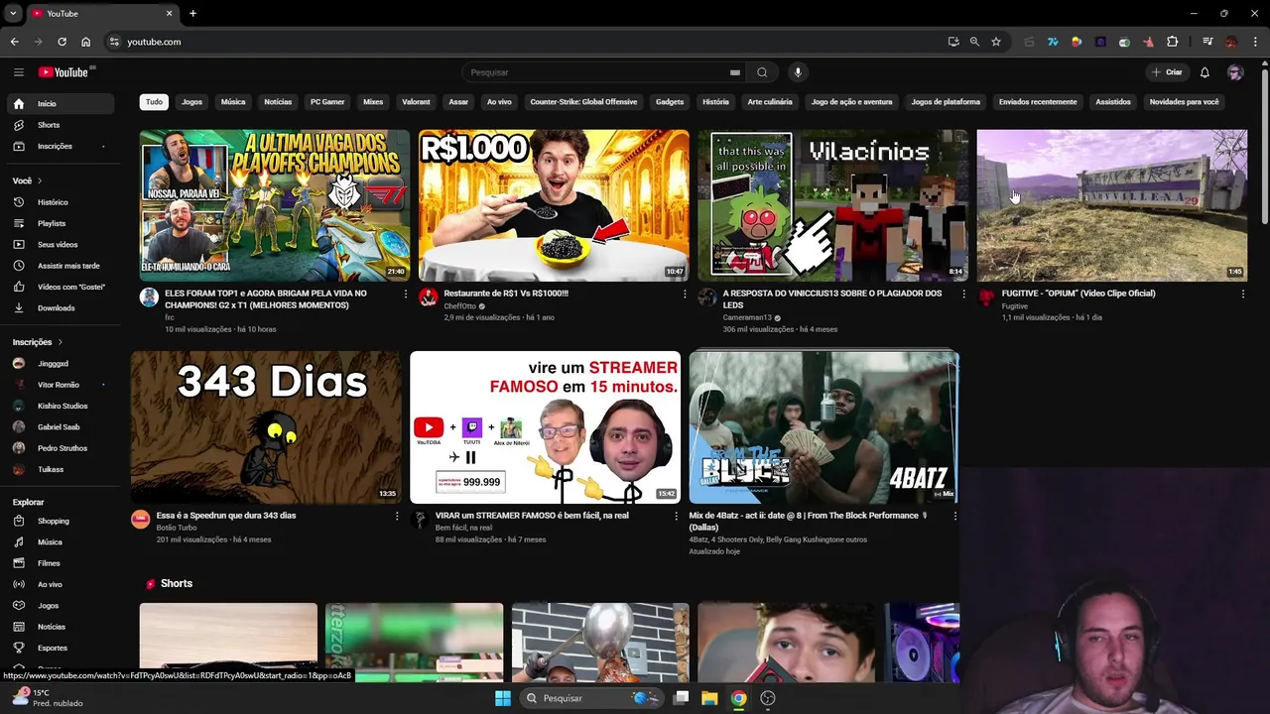Open Jogos in Explorar section
The width and height of the screenshot is (1270, 714).
click(x=60, y=605)
